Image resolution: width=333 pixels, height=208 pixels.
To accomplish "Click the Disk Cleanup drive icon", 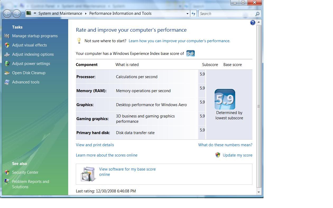I will point(7,73).
